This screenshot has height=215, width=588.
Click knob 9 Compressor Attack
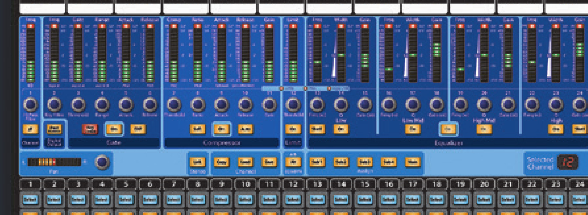pyautogui.click(x=221, y=105)
